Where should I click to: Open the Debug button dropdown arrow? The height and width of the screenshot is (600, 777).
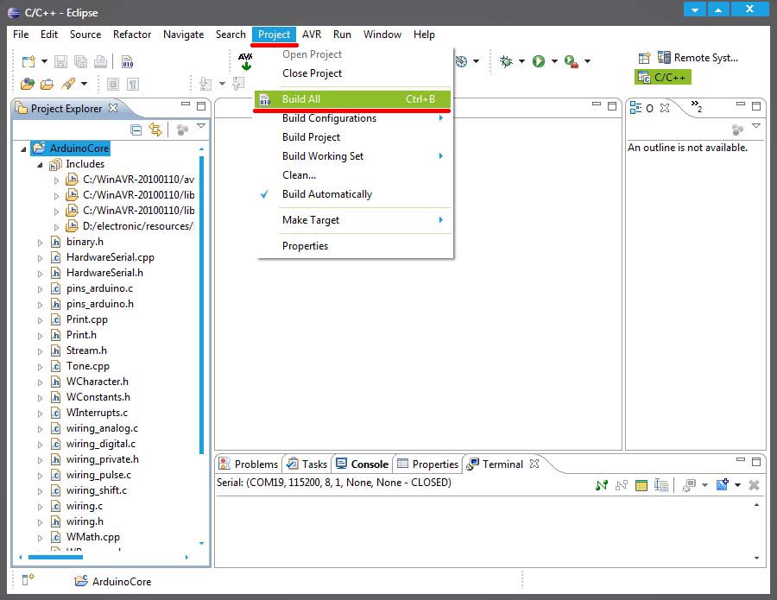click(x=521, y=61)
